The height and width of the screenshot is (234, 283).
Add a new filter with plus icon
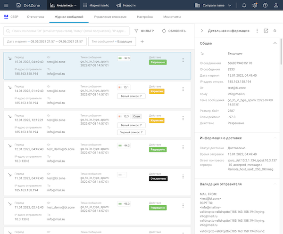click(142, 41)
